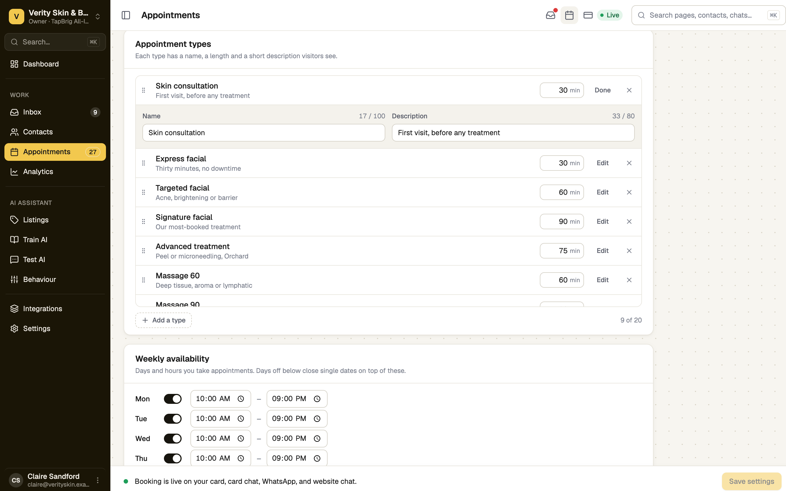Open Wednesday end time picker clock

pyautogui.click(x=317, y=438)
